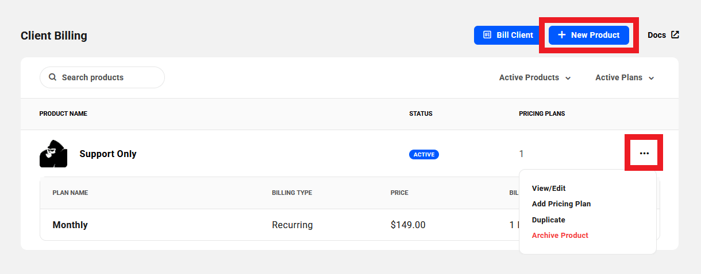The image size is (701, 274).
Task: Choose Add Pricing Plan menu entry
Action: pyautogui.click(x=561, y=203)
